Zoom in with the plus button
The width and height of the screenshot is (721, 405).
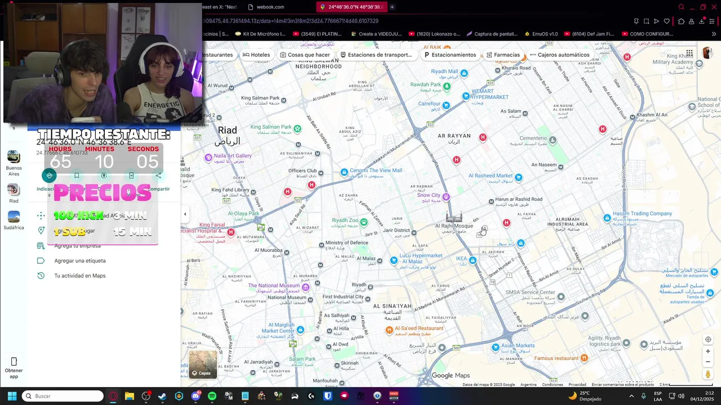708,351
